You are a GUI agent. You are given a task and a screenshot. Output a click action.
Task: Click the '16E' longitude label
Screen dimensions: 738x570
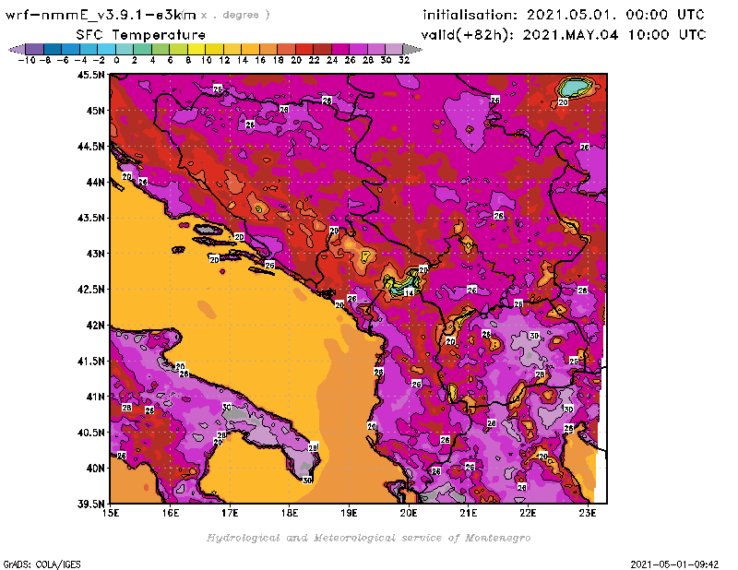coord(171,513)
